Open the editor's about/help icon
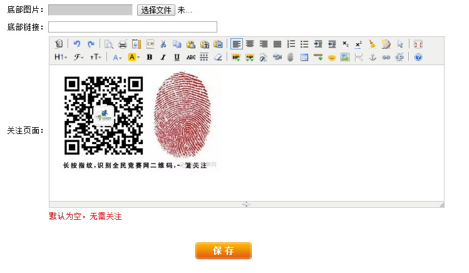Viewport: 469px width, 273px height. click(418, 57)
